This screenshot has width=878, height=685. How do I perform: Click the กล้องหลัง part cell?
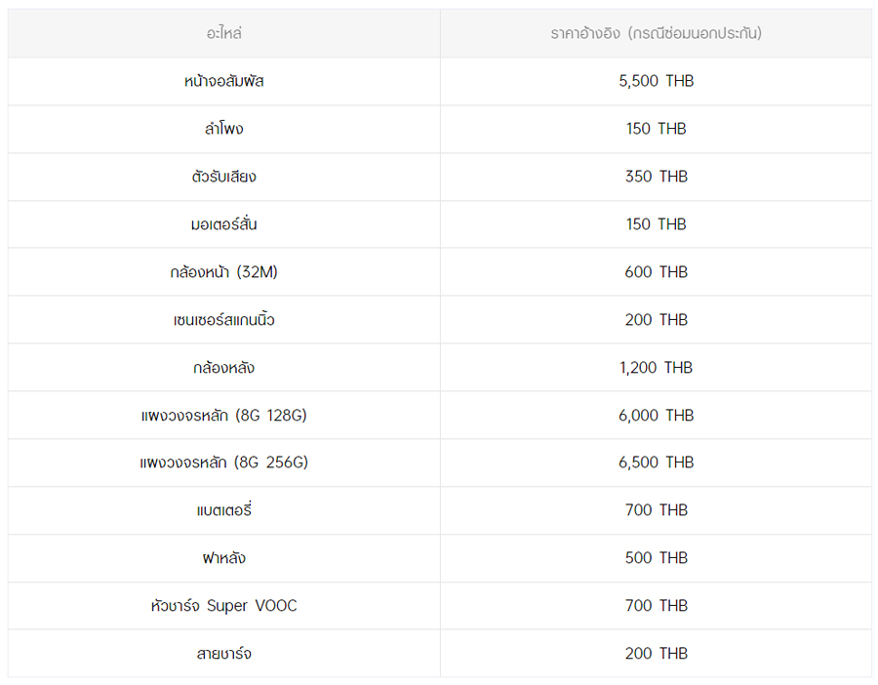[x=223, y=368]
